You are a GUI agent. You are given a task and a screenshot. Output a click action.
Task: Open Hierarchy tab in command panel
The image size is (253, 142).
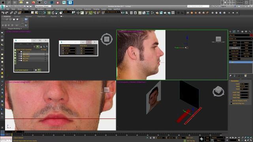(x=238, y=32)
